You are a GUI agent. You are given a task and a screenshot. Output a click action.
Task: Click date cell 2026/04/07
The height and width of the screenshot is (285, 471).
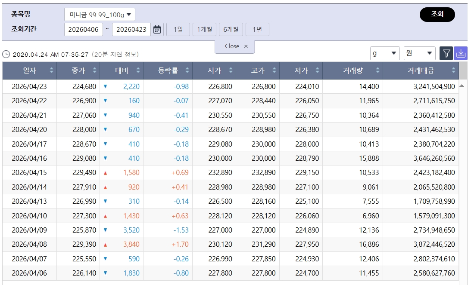pyautogui.click(x=29, y=259)
